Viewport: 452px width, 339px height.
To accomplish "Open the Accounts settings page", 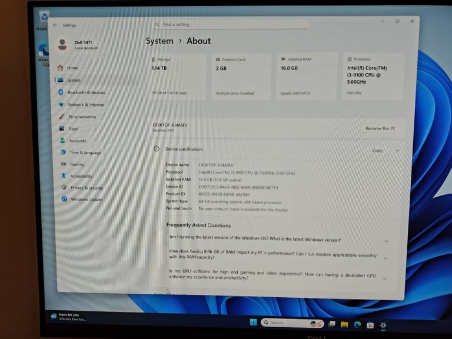I will point(78,141).
